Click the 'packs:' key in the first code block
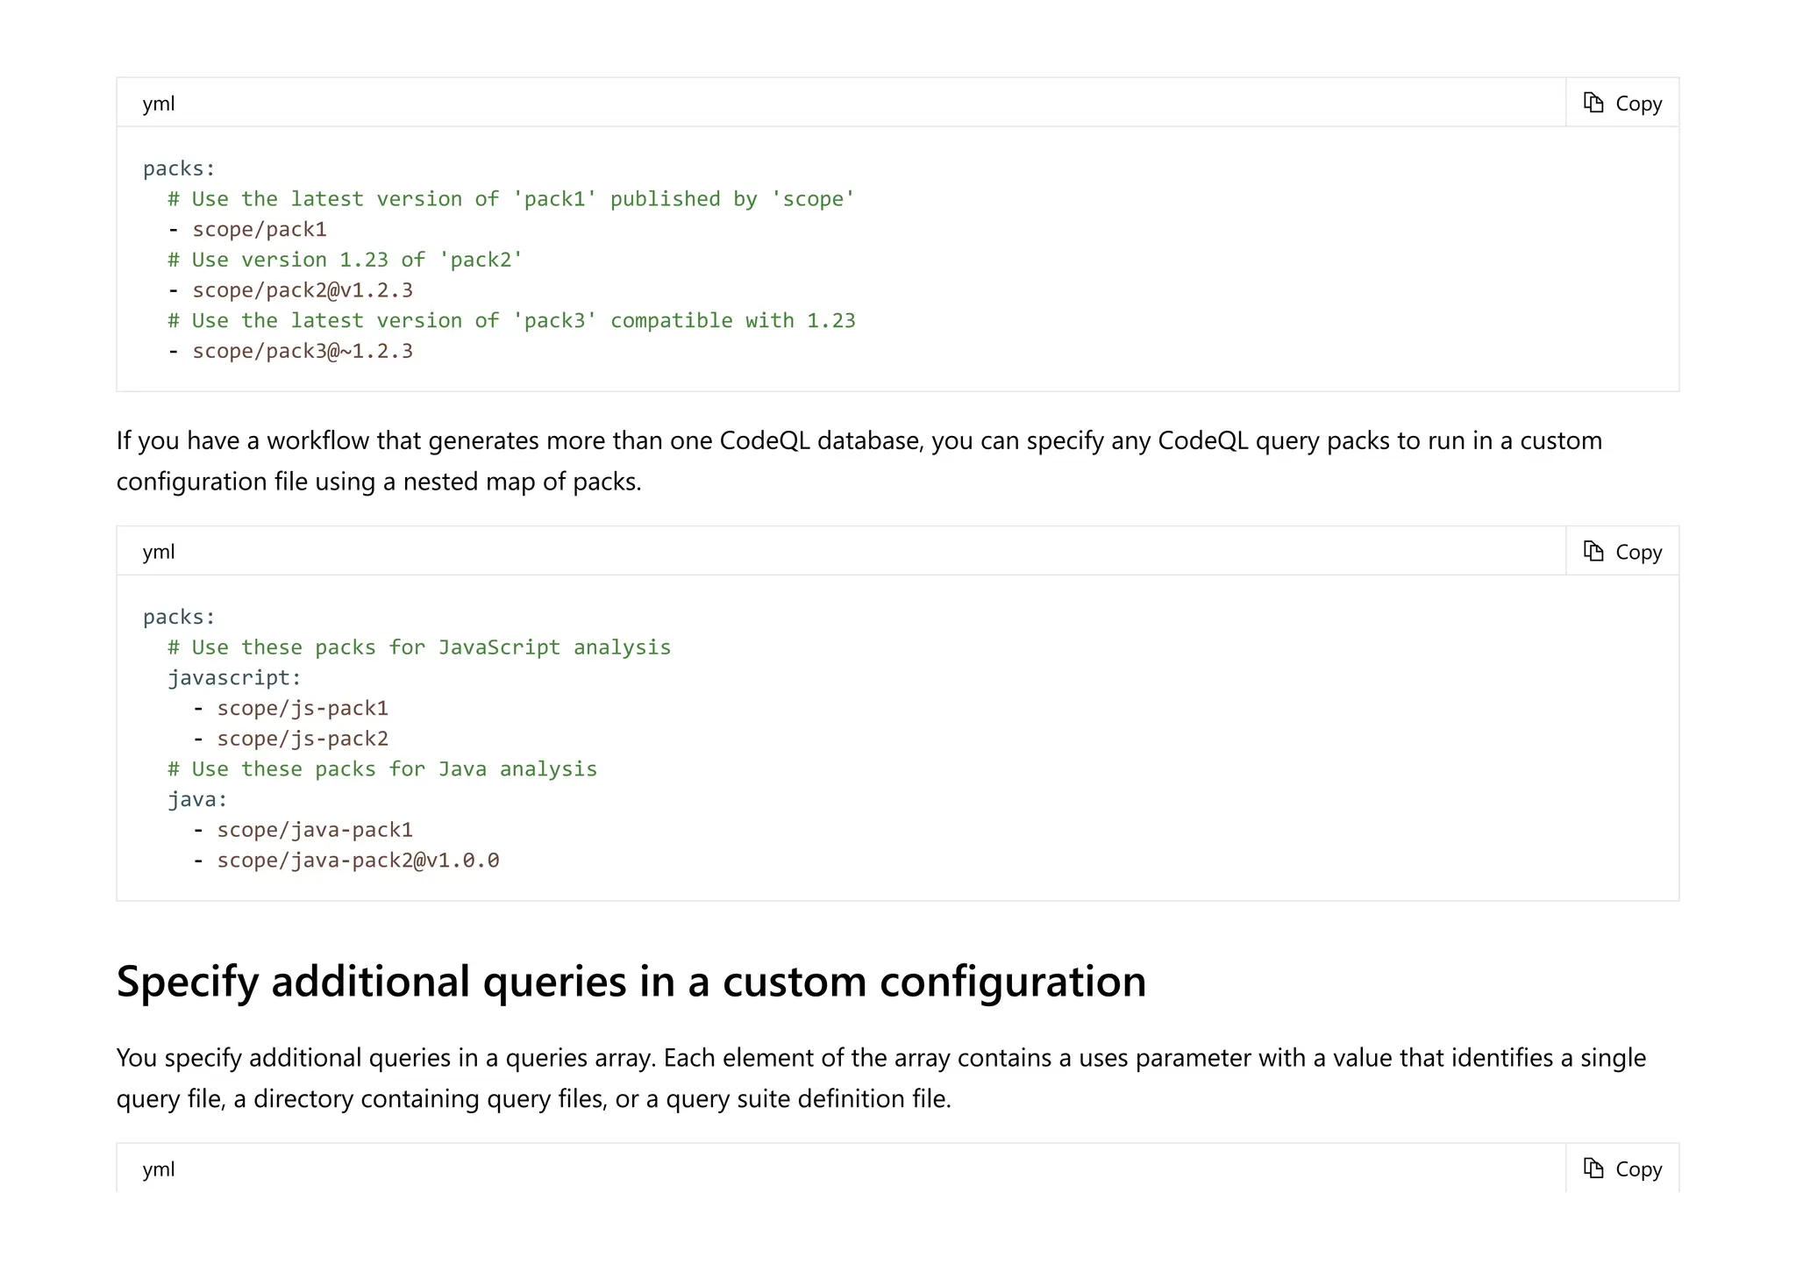The width and height of the screenshot is (1796, 1272). (179, 168)
